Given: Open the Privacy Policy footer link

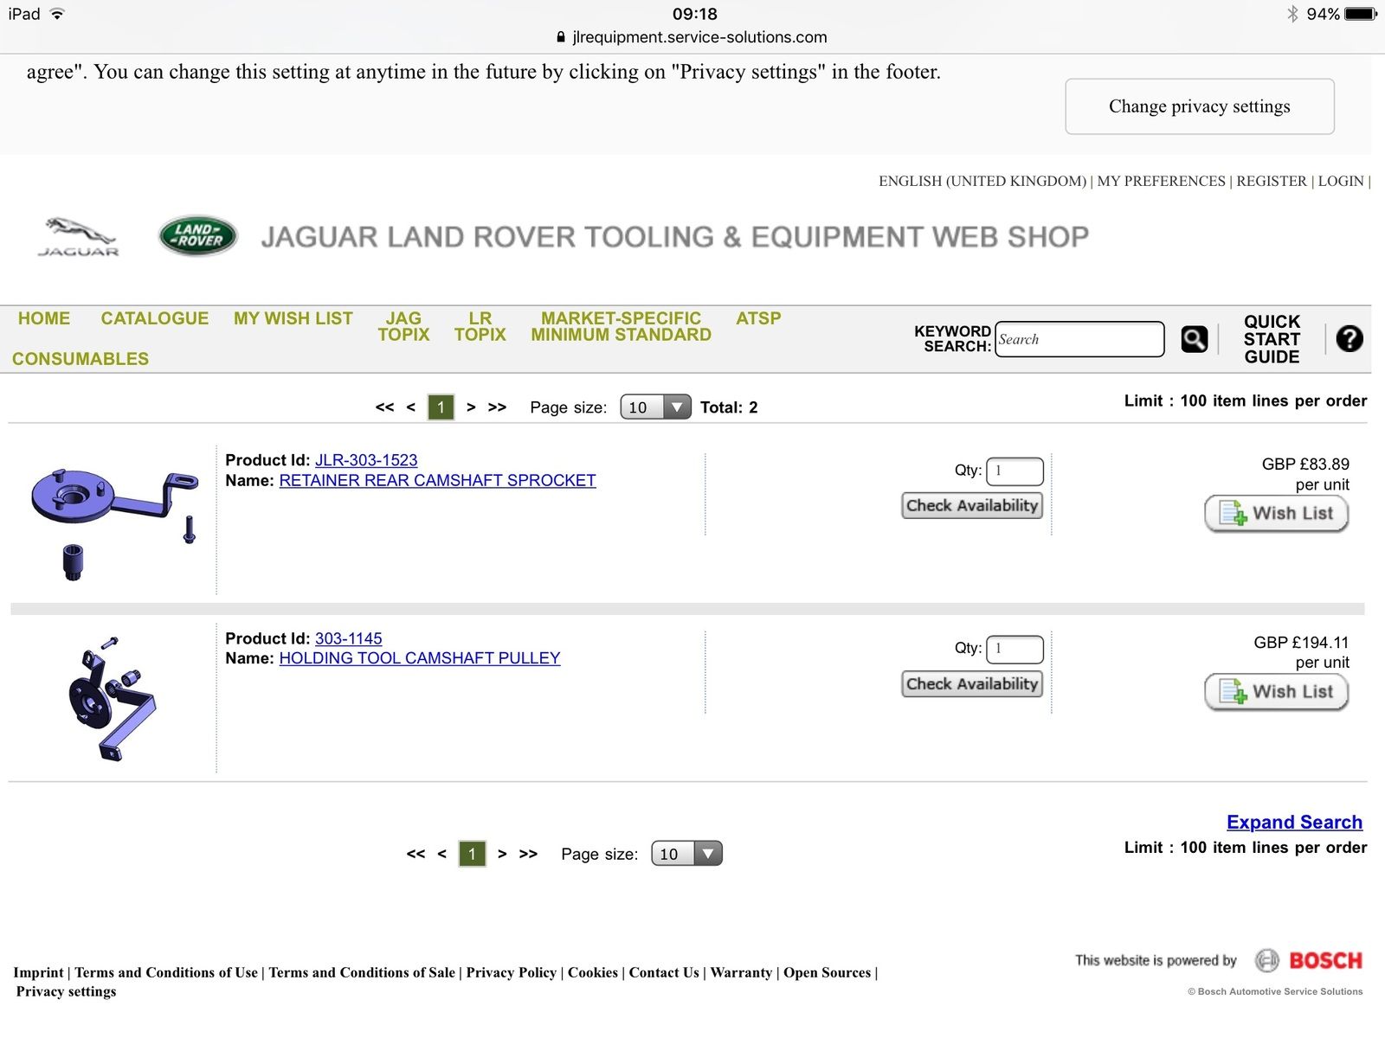Looking at the screenshot, I should tap(512, 972).
